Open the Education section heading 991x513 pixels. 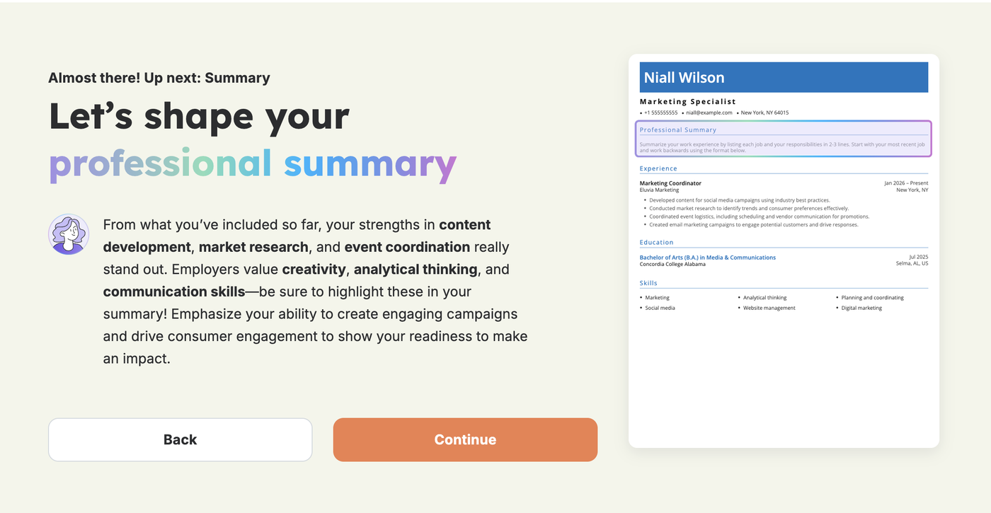(655, 242)
